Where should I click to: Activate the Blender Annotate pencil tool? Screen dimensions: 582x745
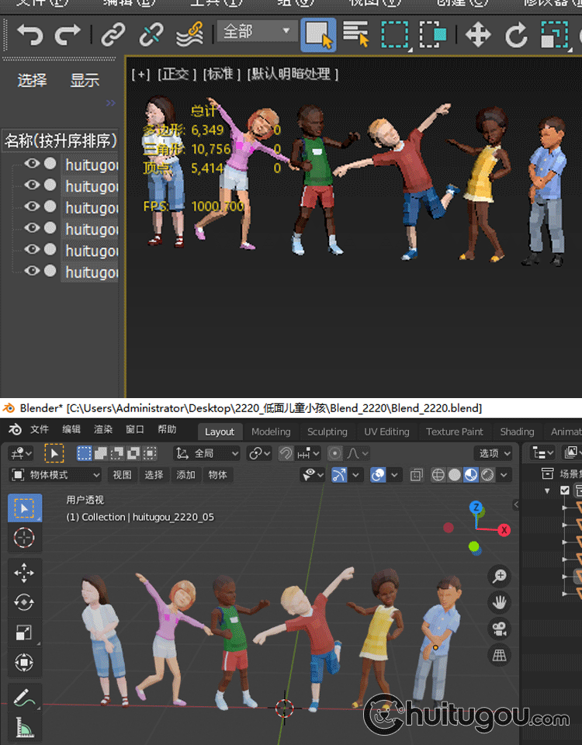24,696
